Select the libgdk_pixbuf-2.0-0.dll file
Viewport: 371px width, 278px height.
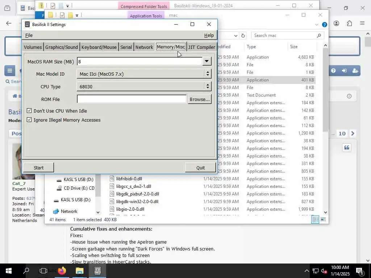tap(138, 194)
